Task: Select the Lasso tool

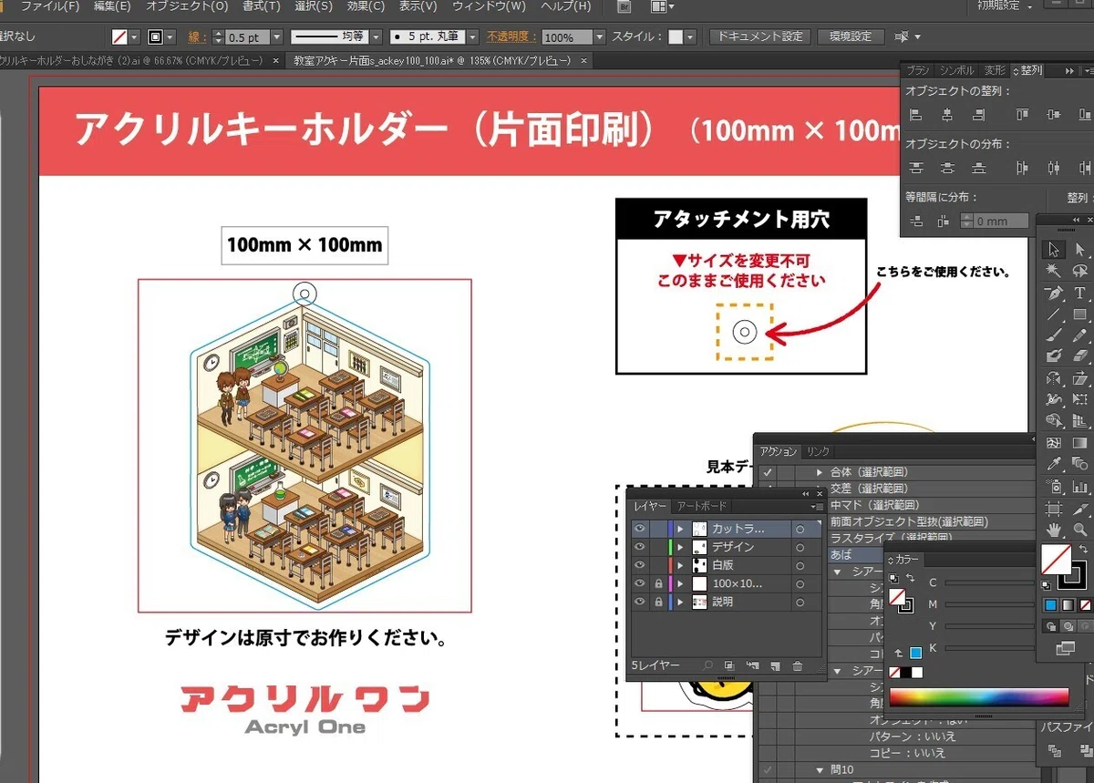Action: click(x=1080, y=271)
